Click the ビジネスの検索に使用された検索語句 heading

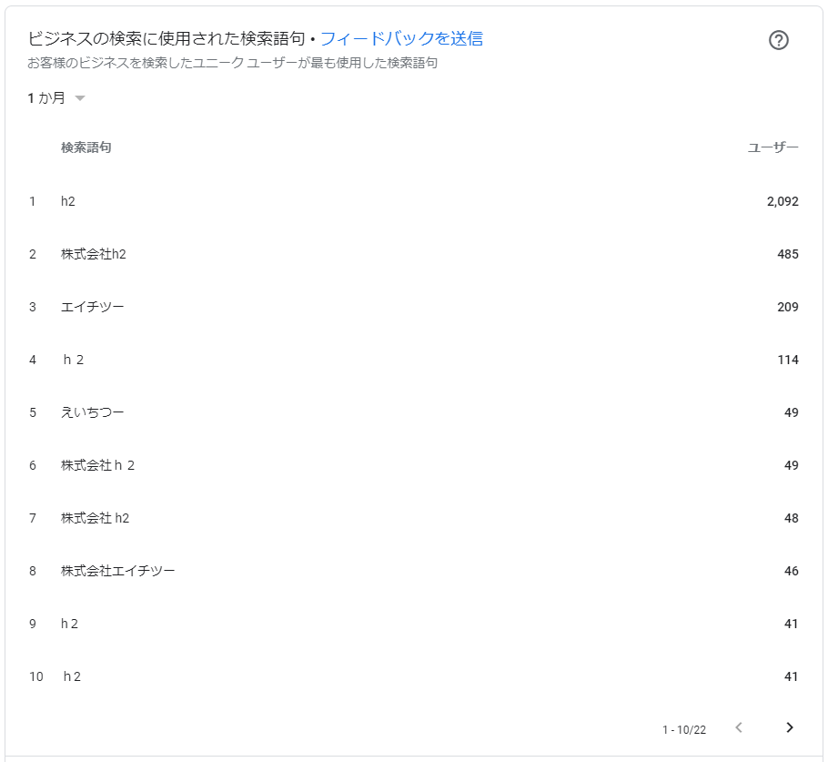pyautogui.click(x=167, y=38)
